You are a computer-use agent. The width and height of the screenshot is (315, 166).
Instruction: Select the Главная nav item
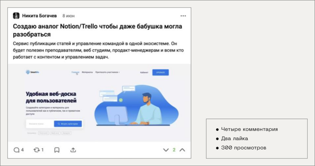(75, 72)
